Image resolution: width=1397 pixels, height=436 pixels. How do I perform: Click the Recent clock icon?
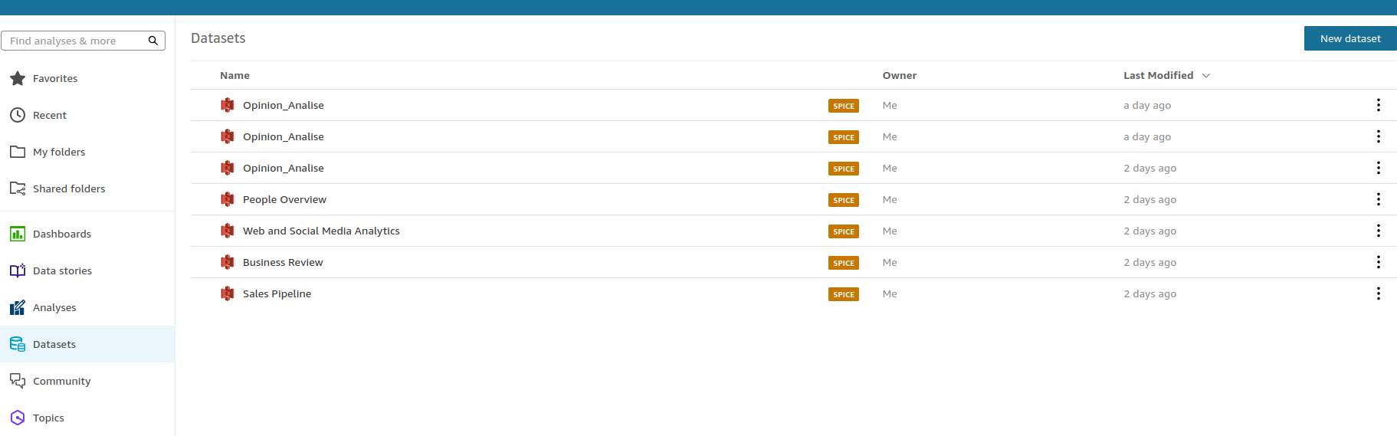point(18,115)
